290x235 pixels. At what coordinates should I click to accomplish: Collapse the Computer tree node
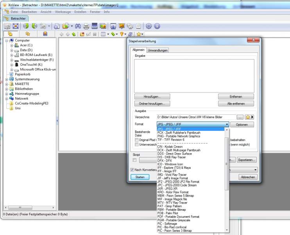click(x=7, y=41)
